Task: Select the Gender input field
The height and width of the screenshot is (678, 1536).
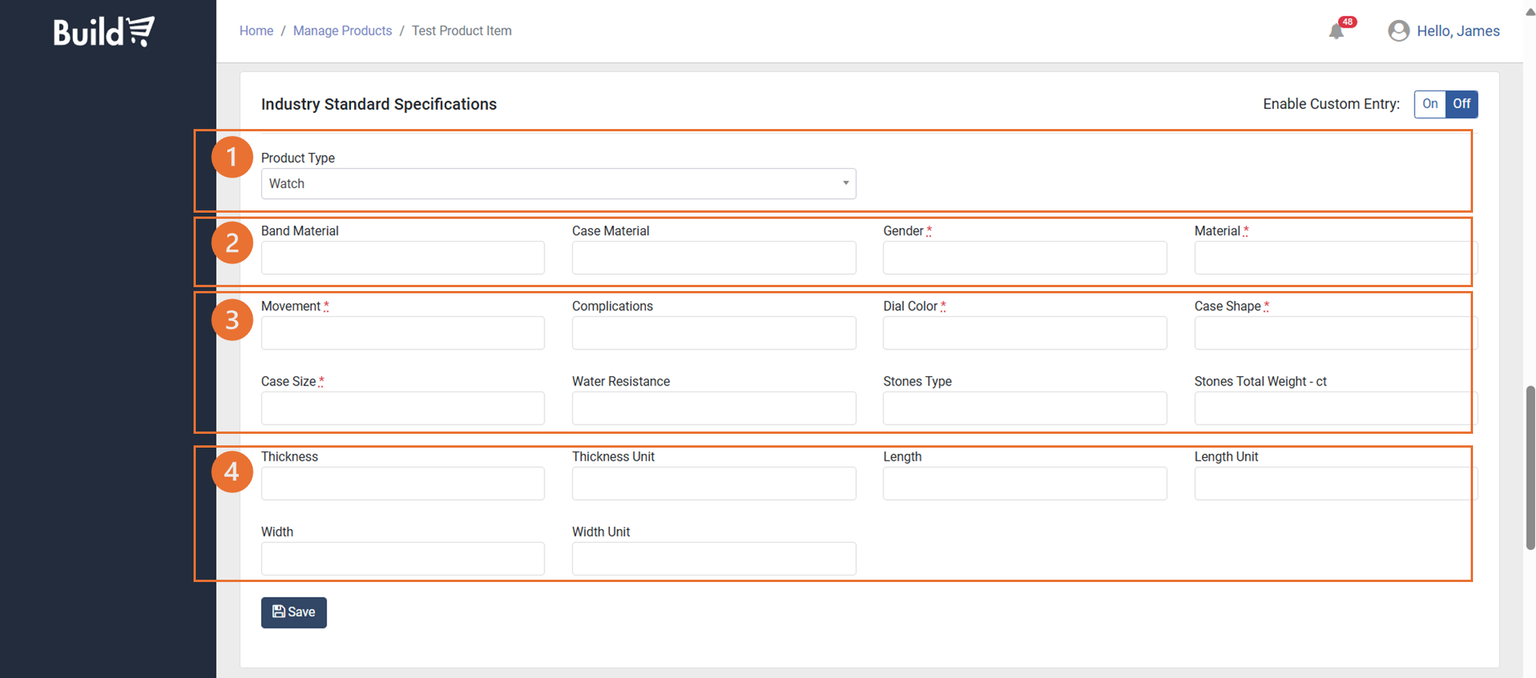Action: (1025, 258)
